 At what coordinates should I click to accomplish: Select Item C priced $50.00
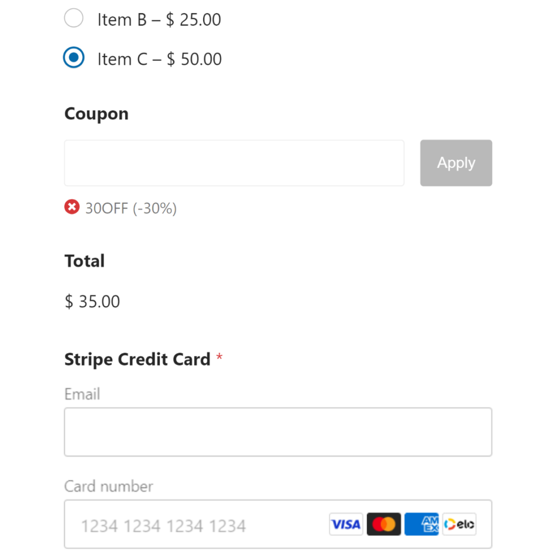[x=74, y=57]
